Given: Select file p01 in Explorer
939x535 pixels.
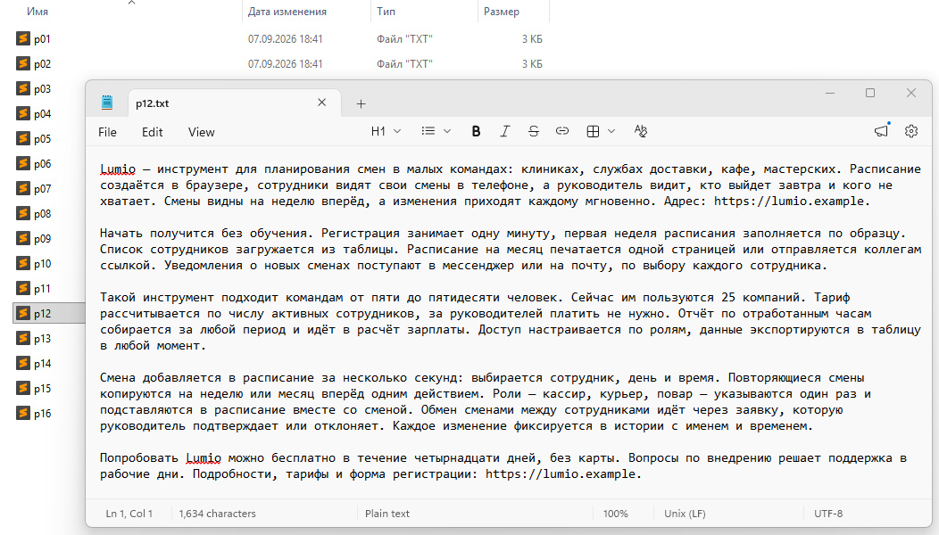Looking at the screenshot, I should 42,39.
